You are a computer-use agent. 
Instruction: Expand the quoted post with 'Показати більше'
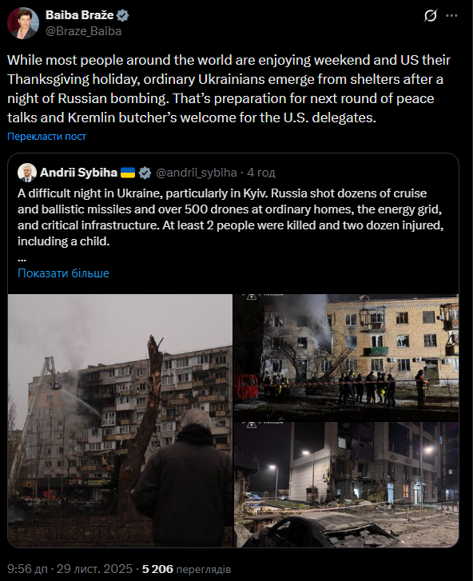tap(63, 273)
